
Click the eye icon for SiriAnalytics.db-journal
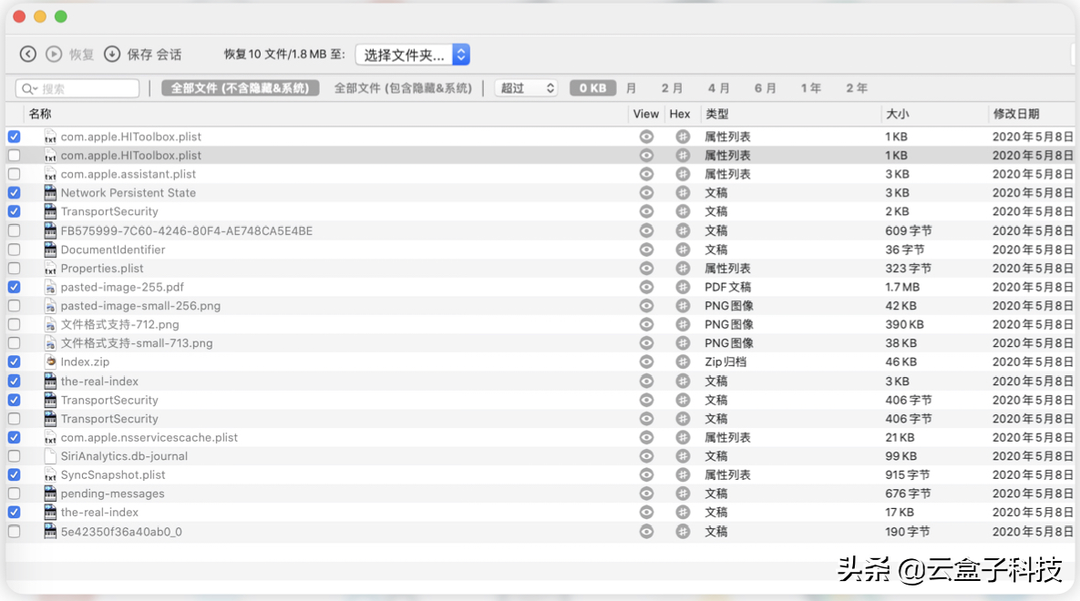[x=646, y=456]
